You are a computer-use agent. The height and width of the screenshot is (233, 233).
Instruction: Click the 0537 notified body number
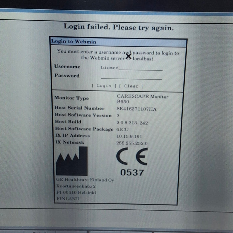point(132,172)
